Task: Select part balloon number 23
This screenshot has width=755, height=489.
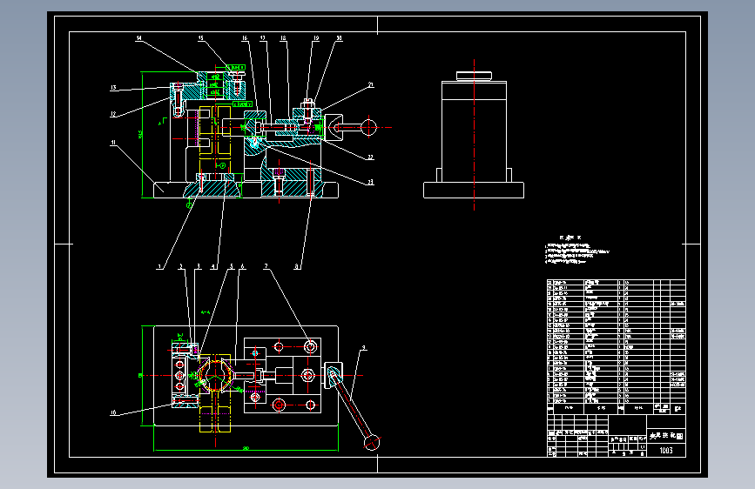Action: 370,183
